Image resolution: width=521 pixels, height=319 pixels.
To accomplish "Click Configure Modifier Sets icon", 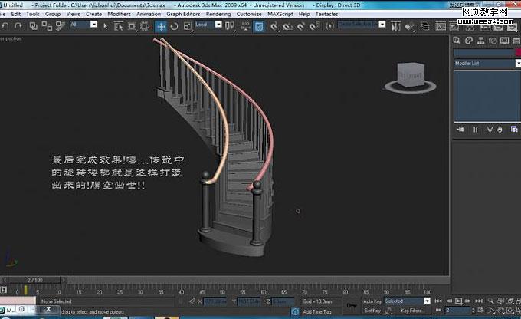I will (514, 130).
